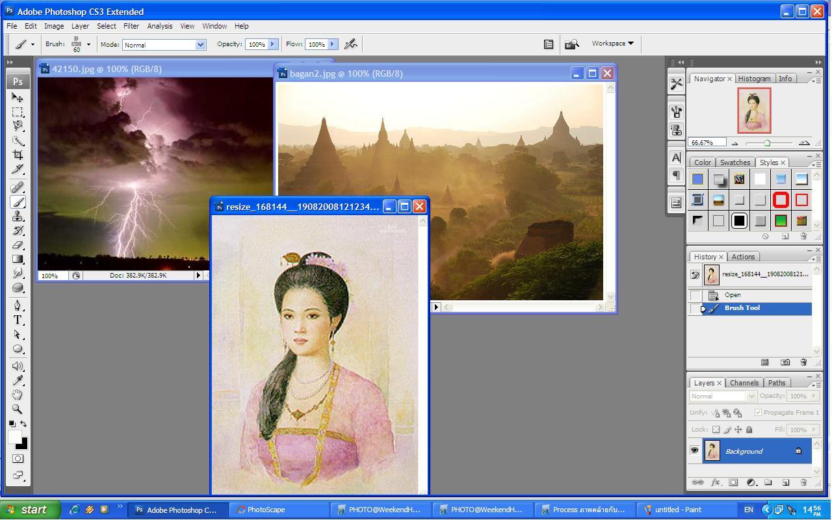Select the Hand tool
The image size is (832, 520).
(18, 395)
